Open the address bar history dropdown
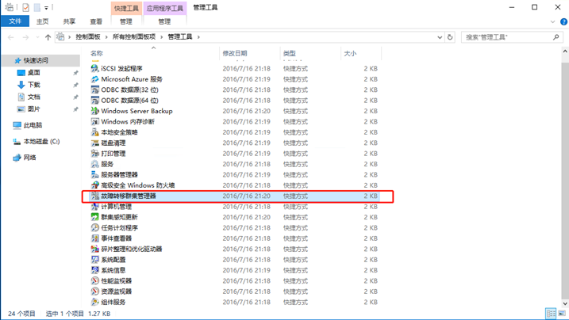The image size is (569, 320). 439,37
